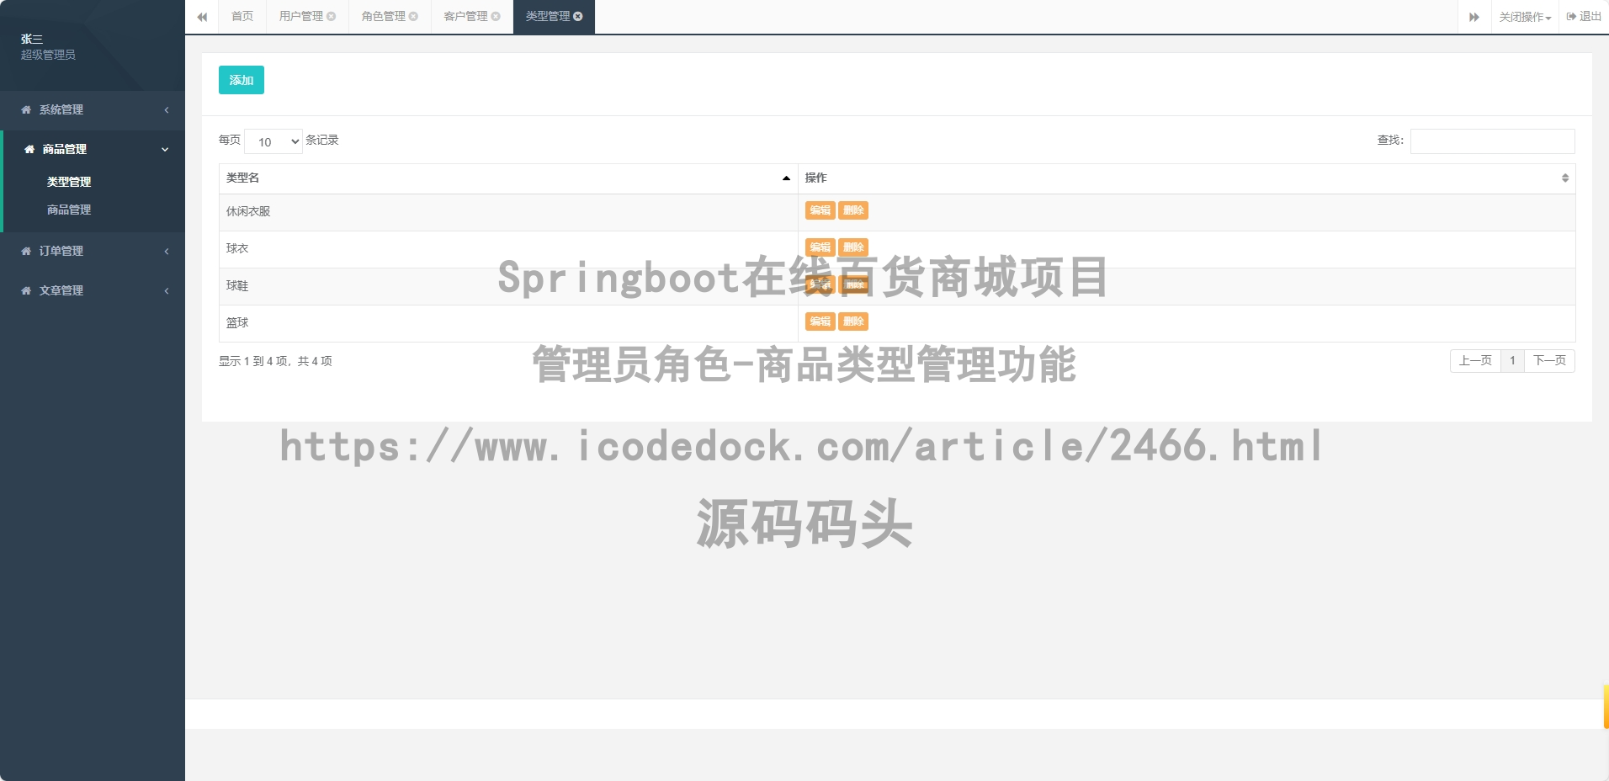Go to previous page with 上一页
The height and width of the screenshot is (781, 1609).
coord(1475,361)
